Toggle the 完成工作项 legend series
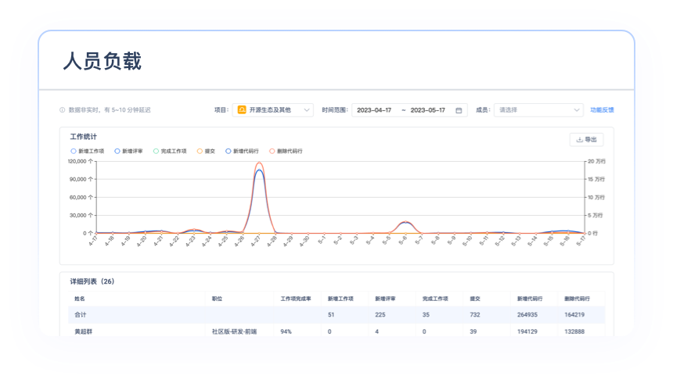Image resolution: width=673 pixels, height=383 pixels. [170, 151]
